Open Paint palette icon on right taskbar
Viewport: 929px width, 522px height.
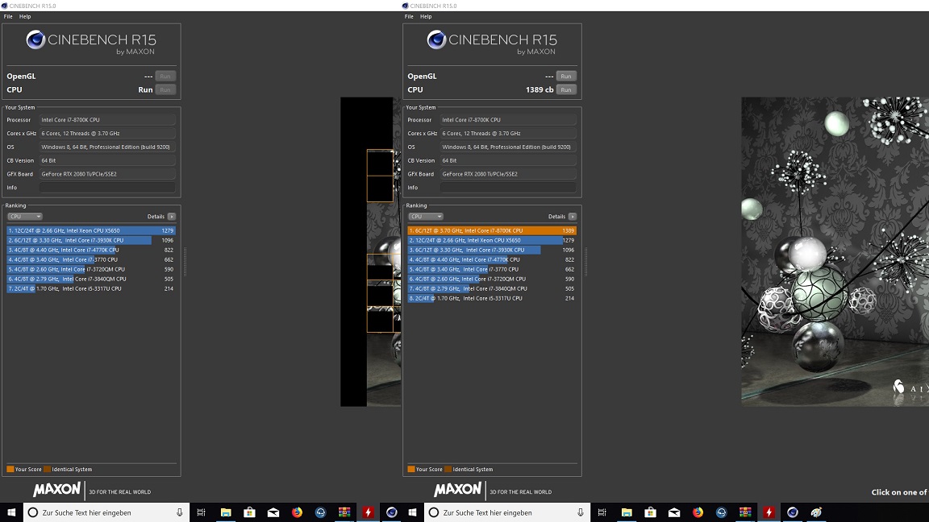click(x=816, y=512)
